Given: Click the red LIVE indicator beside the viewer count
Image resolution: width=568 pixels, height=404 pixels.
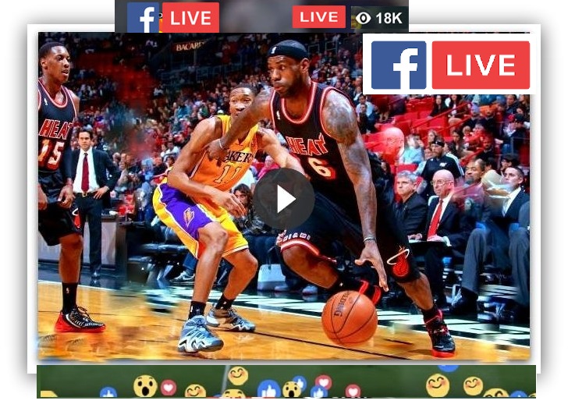Looking at the screenshot, I should [x=319, y=16].
